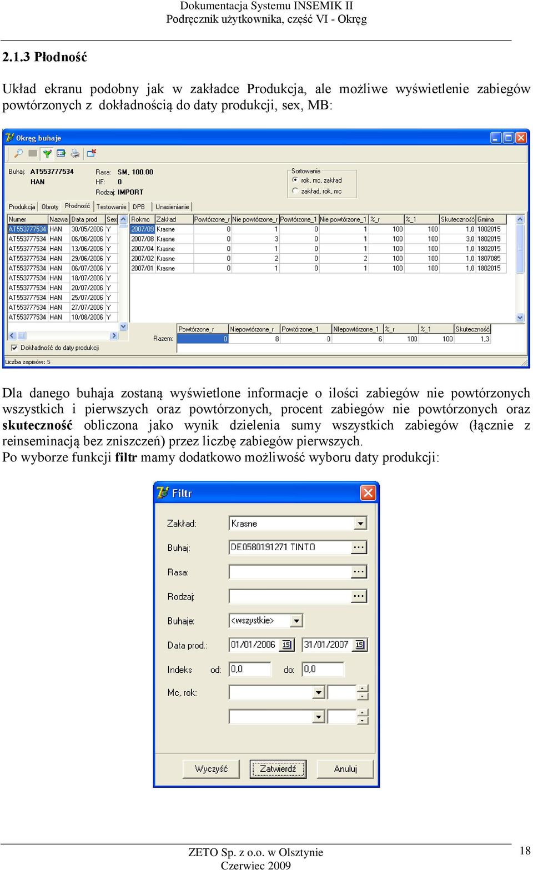
Task: Open the filter funnel tool
Action: [47, 153]
